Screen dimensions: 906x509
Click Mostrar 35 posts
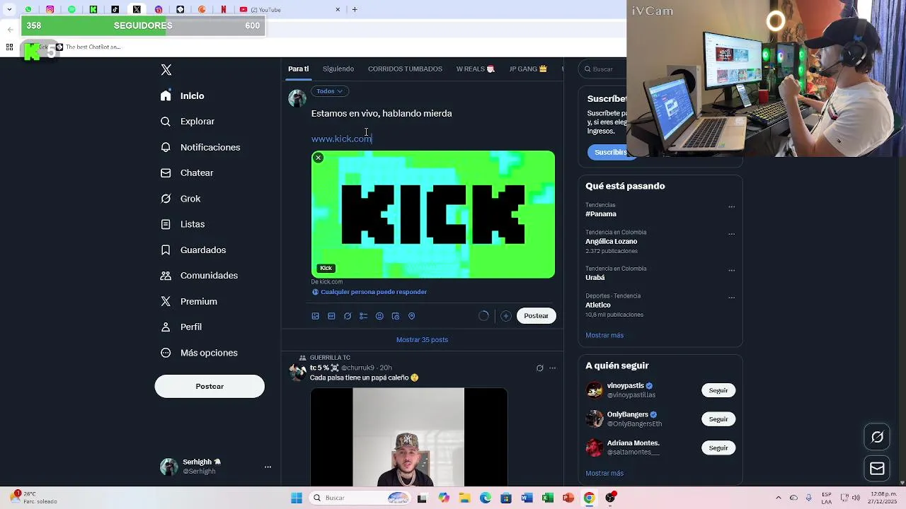click(422, 339)
